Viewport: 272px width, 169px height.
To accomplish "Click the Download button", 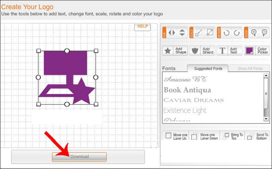I will [x=79, y=157].
